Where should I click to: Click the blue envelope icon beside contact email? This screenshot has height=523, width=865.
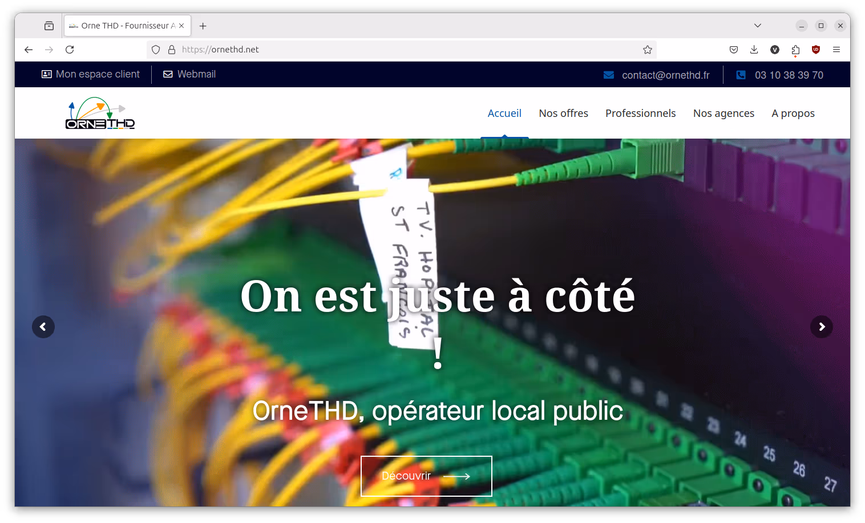609,75
